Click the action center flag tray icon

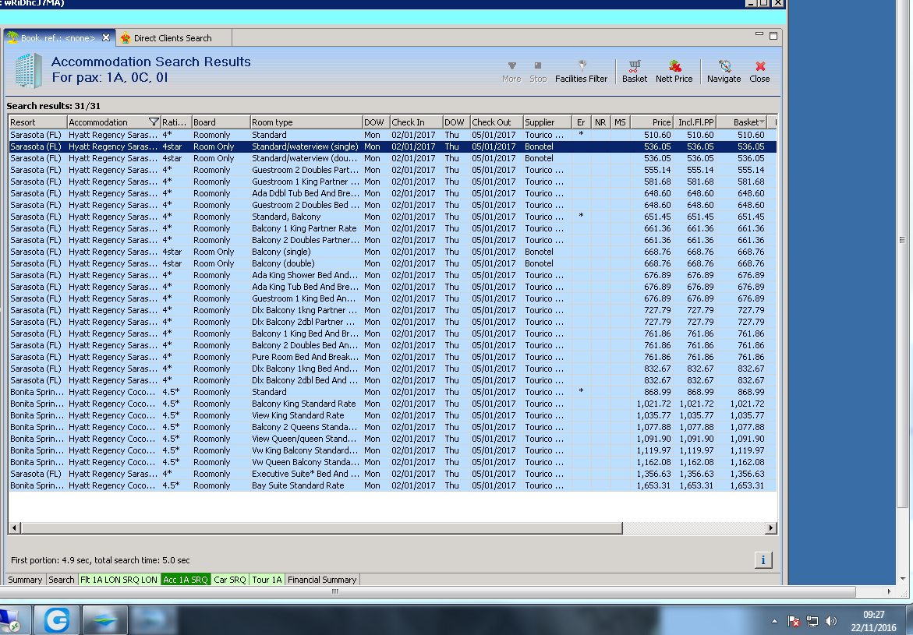[793, 621]
